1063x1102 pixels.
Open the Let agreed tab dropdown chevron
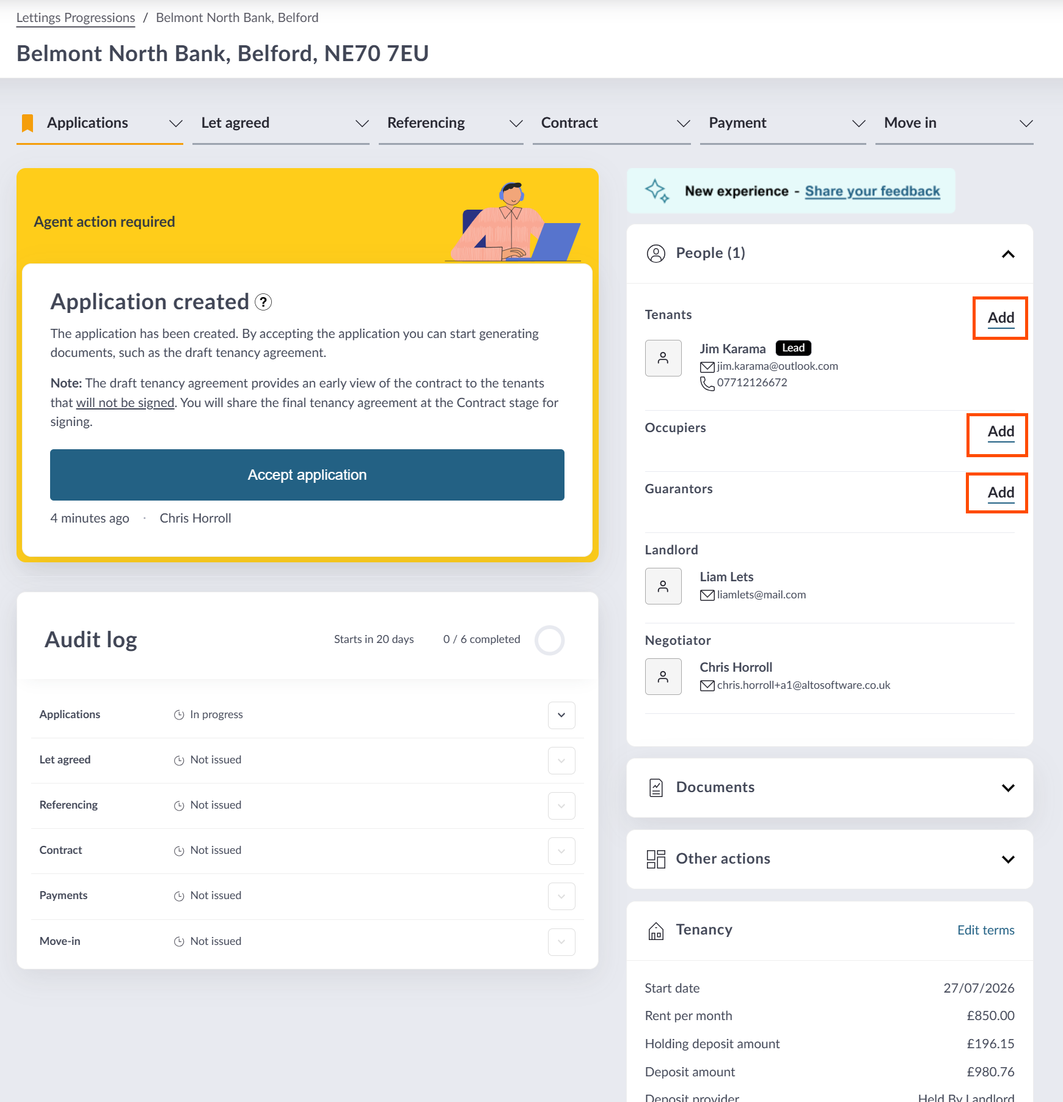[362, 123]
